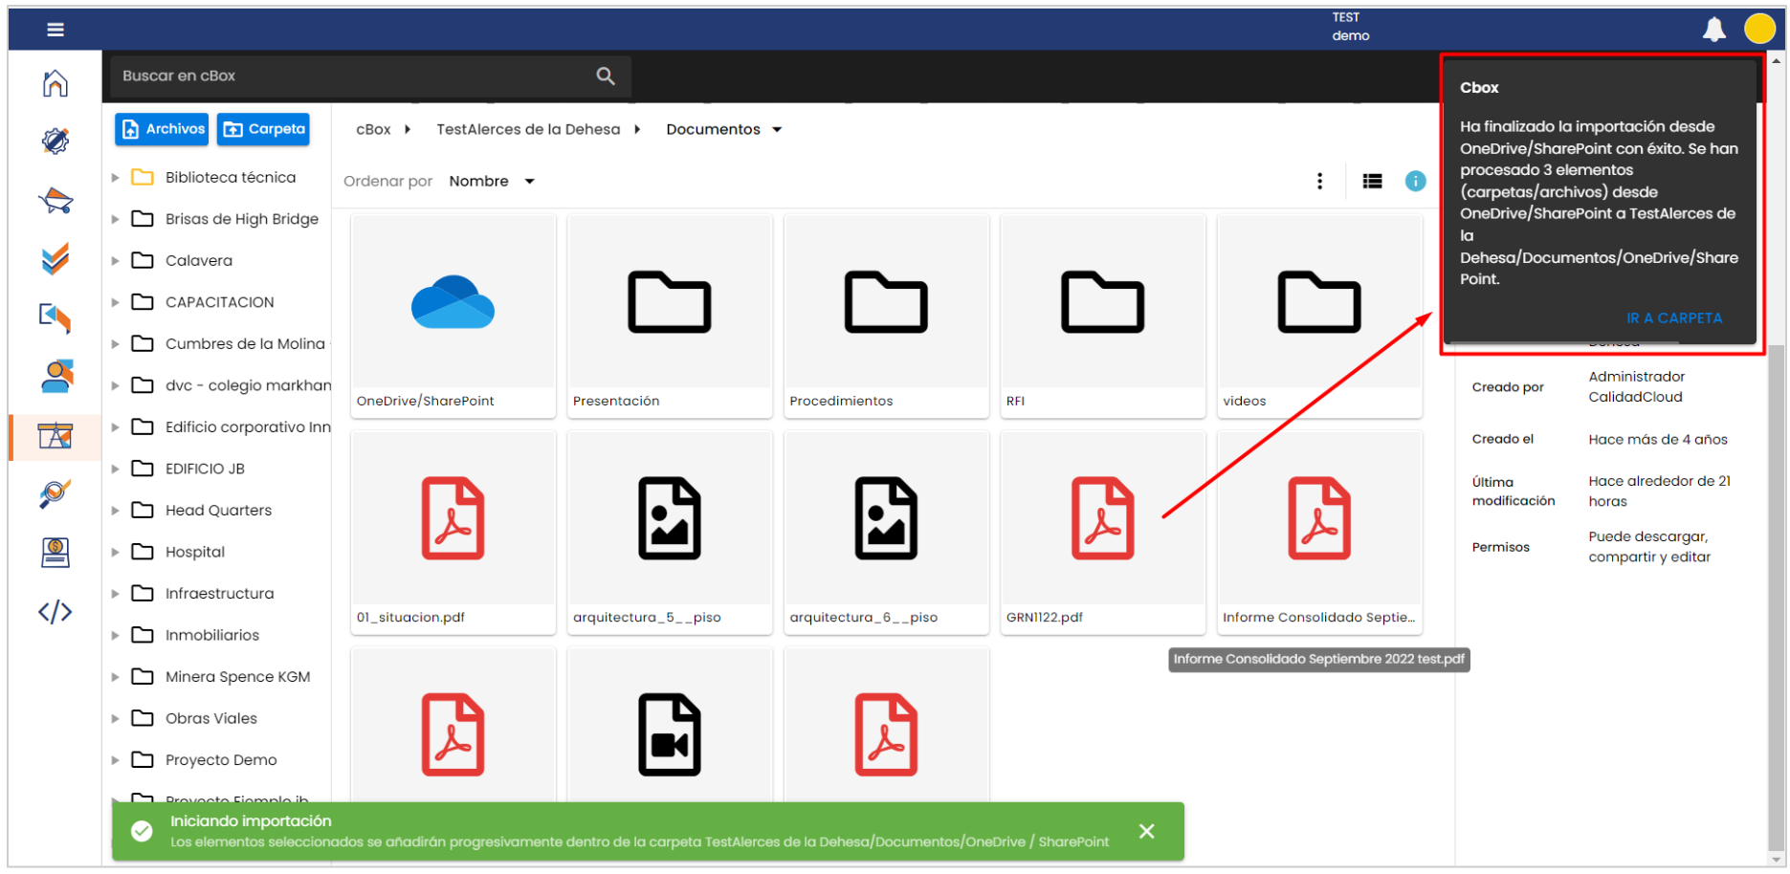Click IR A CARPETA link
The height and width of the screenshot is (874, 1790).
point(1674,317)
